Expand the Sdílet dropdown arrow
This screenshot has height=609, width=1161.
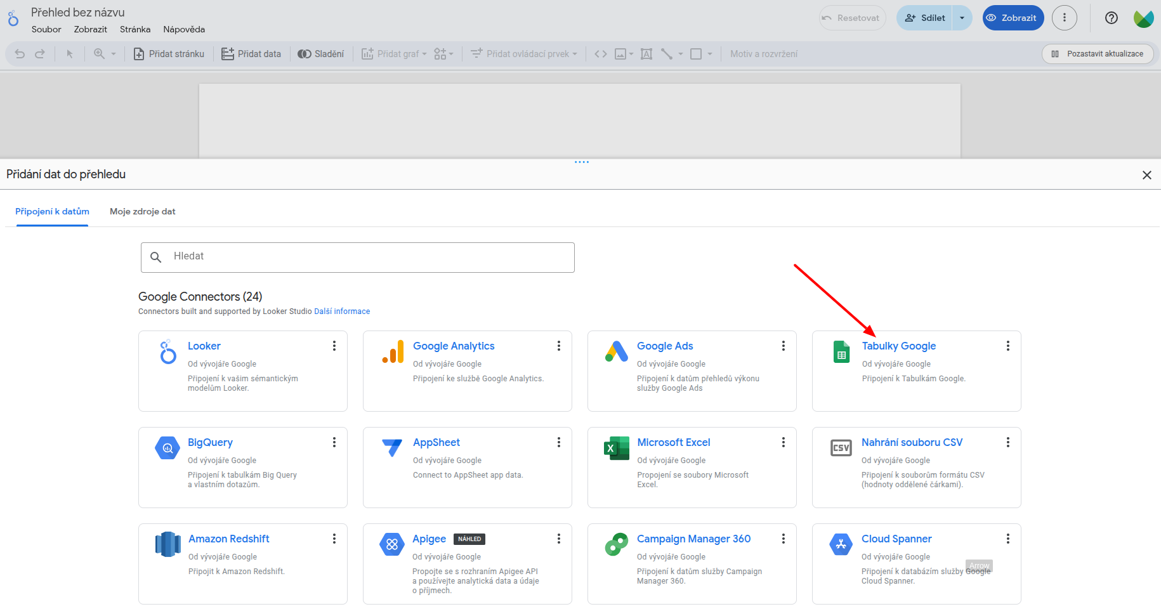[x=962, y=18]
